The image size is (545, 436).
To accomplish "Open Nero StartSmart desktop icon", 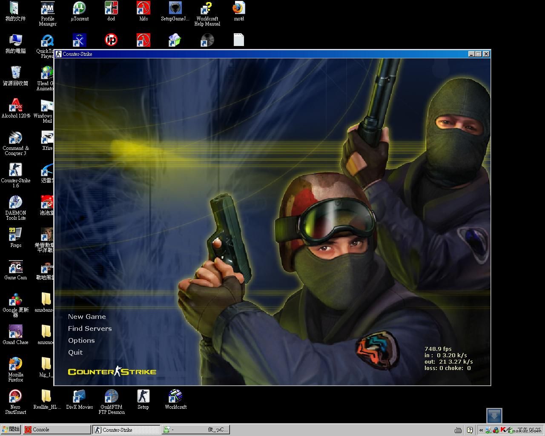I will 15,396.
